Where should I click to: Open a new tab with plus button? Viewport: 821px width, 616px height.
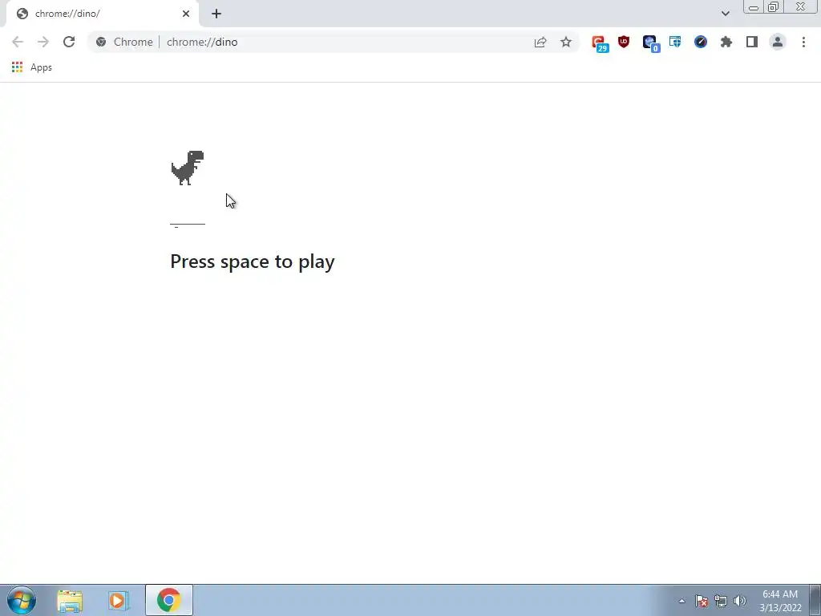[216, 14]
